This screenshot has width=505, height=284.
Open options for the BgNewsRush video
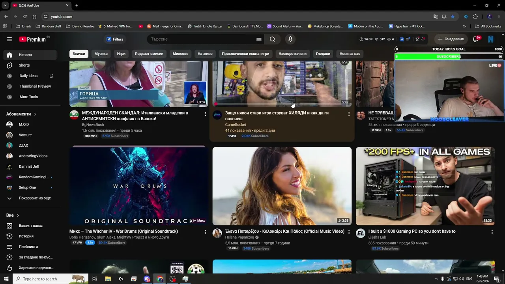(205, 114)
